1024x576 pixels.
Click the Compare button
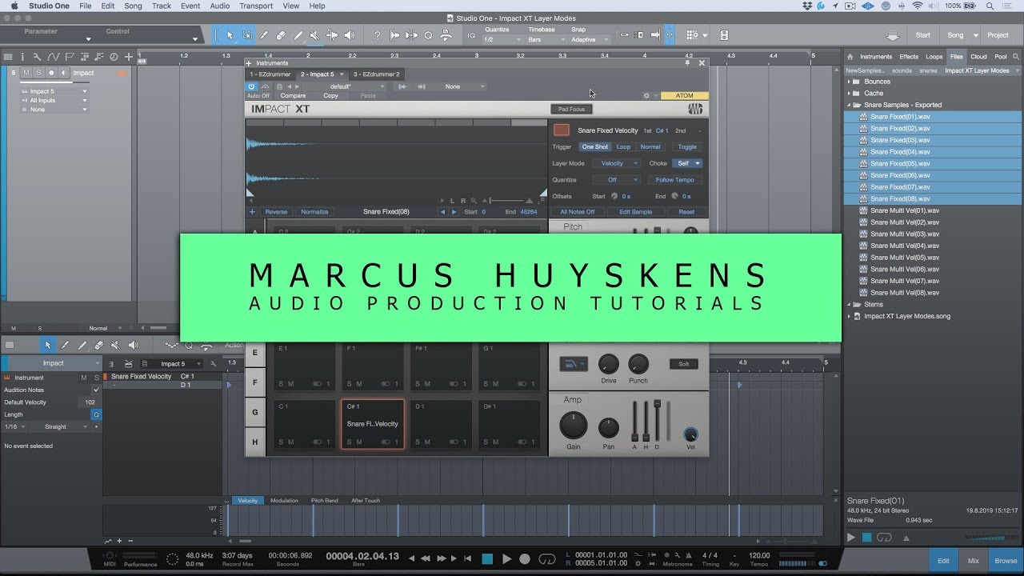pyautogui.click(x=294, y=96)
